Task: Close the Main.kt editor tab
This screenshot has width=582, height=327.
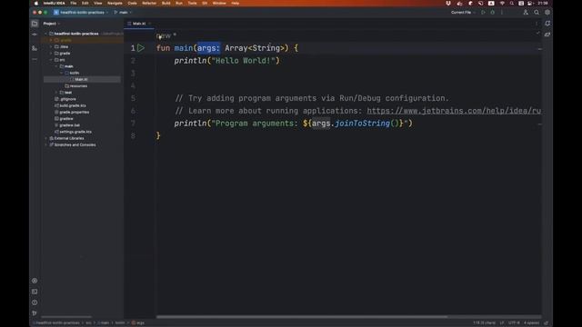Action: click(149, 24)
